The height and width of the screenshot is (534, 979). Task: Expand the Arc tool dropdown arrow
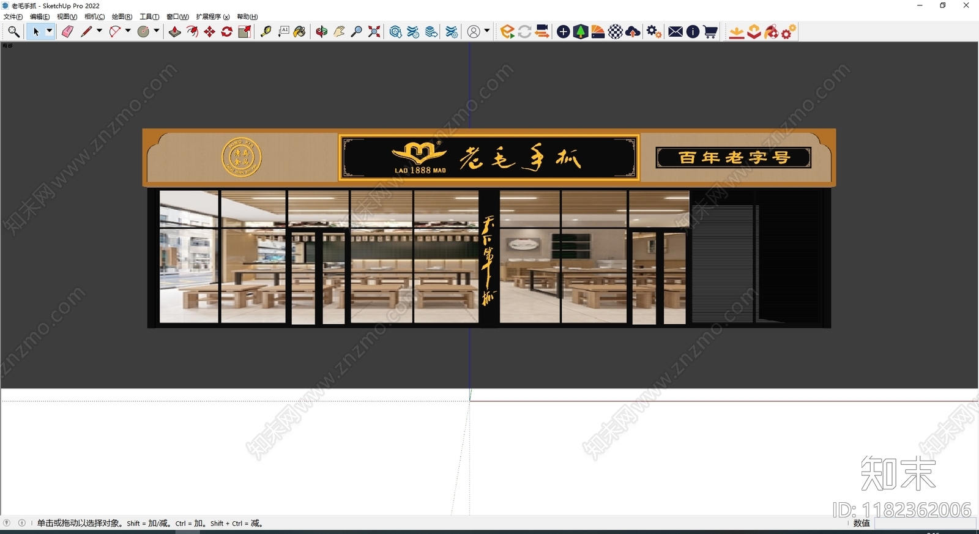[x=128, y=31]
